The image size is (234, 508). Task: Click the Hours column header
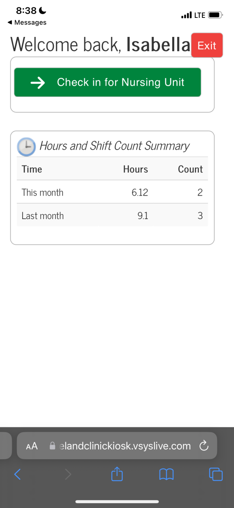tap(135, 169)
